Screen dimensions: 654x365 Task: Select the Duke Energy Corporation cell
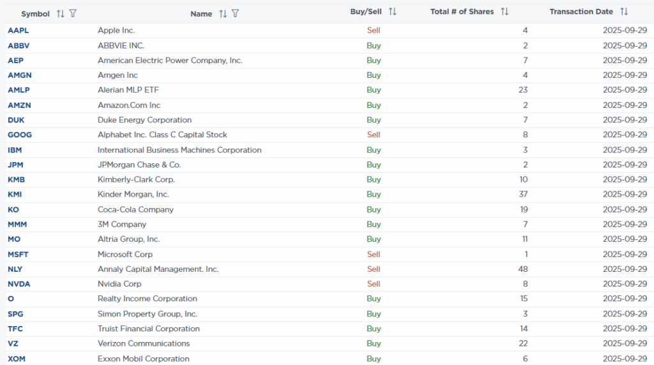145,120
